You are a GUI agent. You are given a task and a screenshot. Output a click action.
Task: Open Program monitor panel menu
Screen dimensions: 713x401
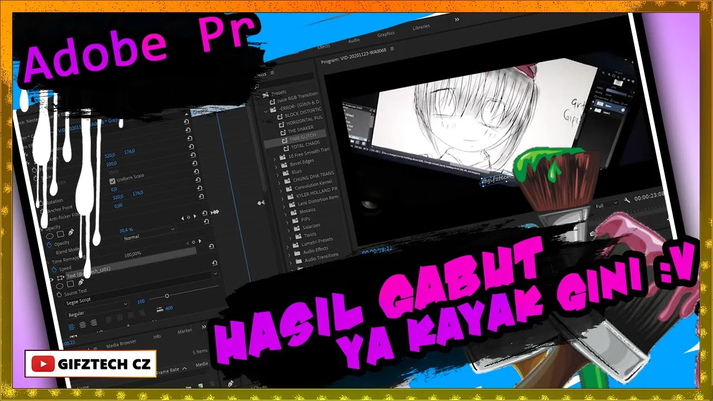click(x=392, y=49)
